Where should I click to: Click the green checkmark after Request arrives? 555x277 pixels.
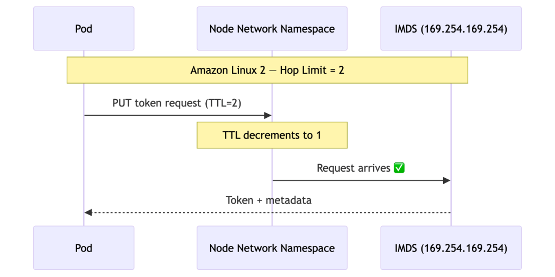pos(399,168)
